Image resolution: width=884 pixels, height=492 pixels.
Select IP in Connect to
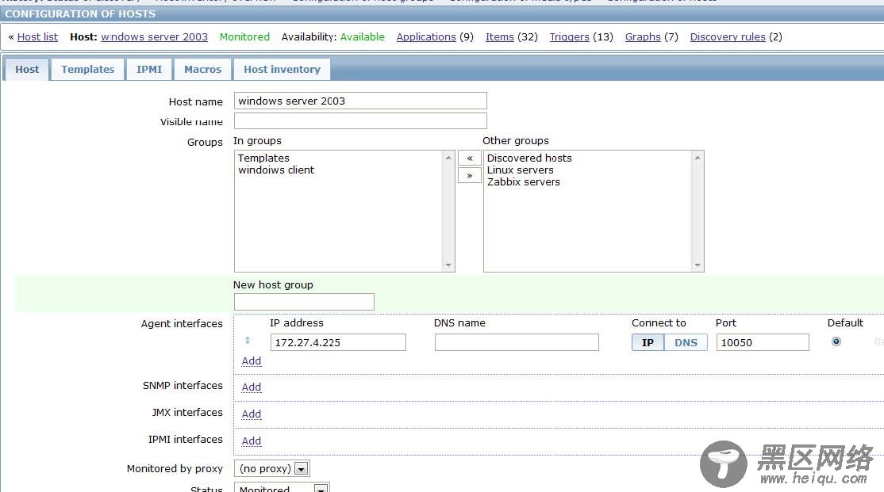click(x=648, y=342)
